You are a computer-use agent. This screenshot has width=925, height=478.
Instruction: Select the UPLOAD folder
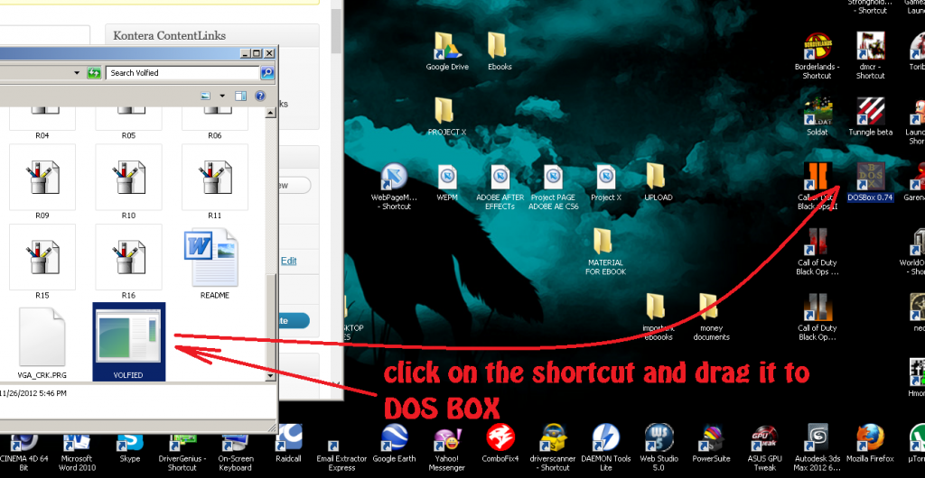pos(658,182)
